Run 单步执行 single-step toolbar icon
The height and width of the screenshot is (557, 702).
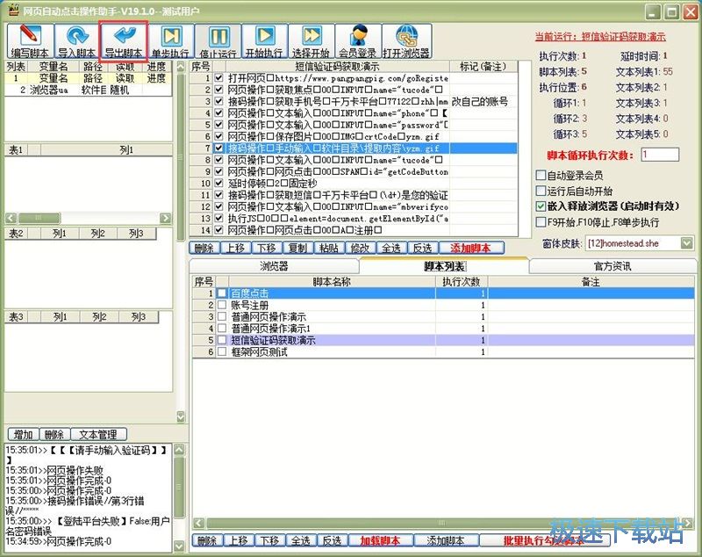point(170,41)
